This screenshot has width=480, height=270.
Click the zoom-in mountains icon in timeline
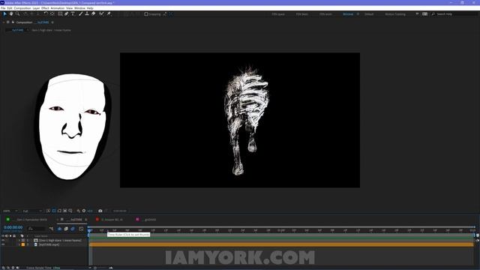tap(111, 268)
